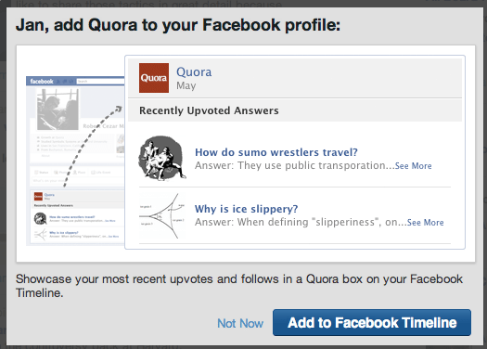This screenshot has height=349, width=487.
Task: Click the profile photo in Facebook preview
Action: pyautogui.click(x=58, y=110)
